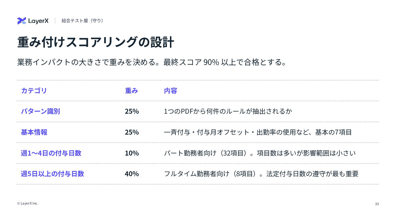Select the パターン識別 category row
Viewport: 396px width, 223px height.
click(x=198, y=111)
